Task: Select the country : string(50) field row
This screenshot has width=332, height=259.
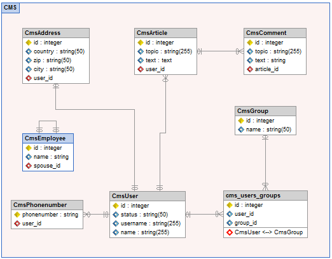Action: tap(56, 51)
